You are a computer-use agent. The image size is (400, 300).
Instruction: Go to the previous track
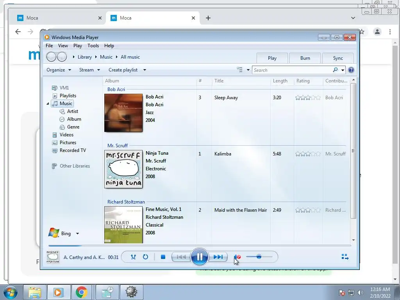[x=181, y=257]
